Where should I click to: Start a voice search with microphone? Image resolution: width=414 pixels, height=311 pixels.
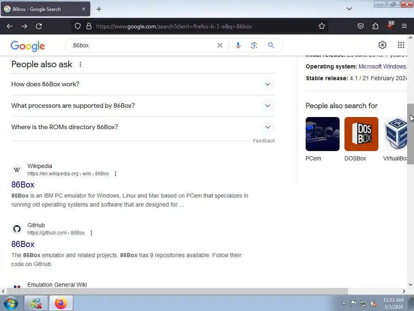point(238,45)
